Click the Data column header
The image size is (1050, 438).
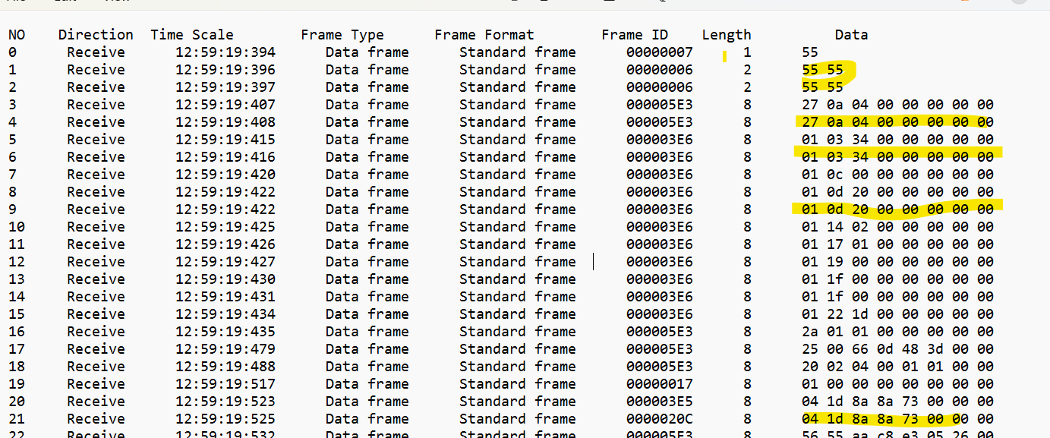851,35
